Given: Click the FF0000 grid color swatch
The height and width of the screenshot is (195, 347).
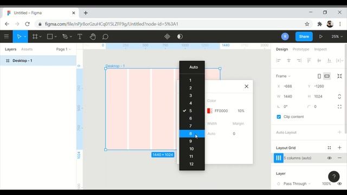Looking at the screenshot, I should (210, 110).
